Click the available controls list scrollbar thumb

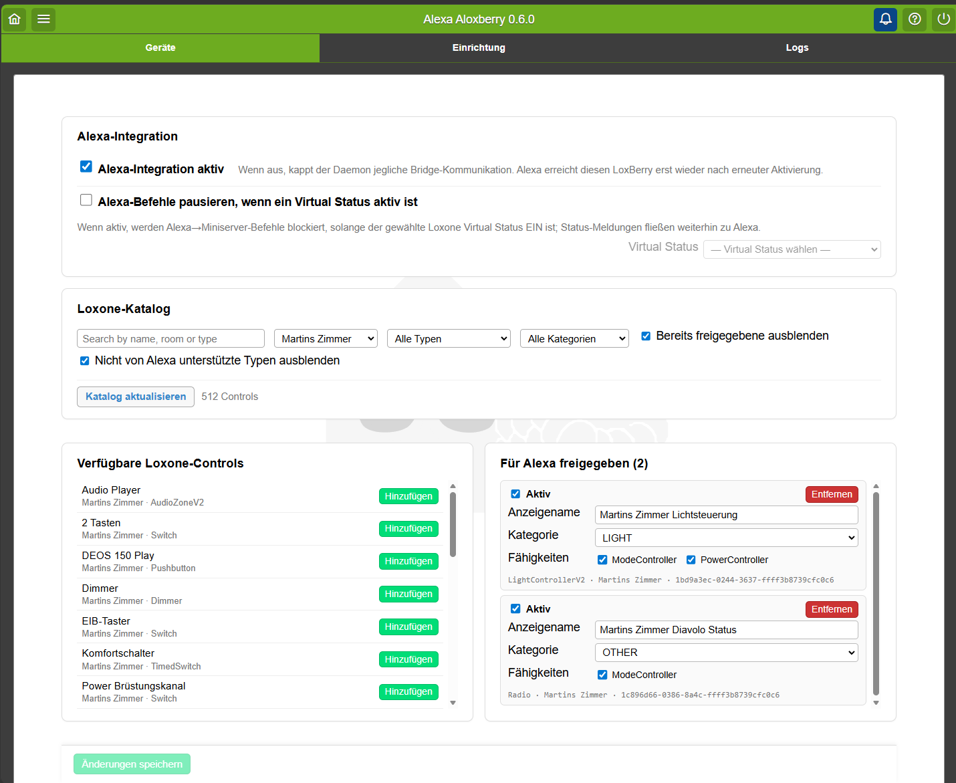click(453, 525)
